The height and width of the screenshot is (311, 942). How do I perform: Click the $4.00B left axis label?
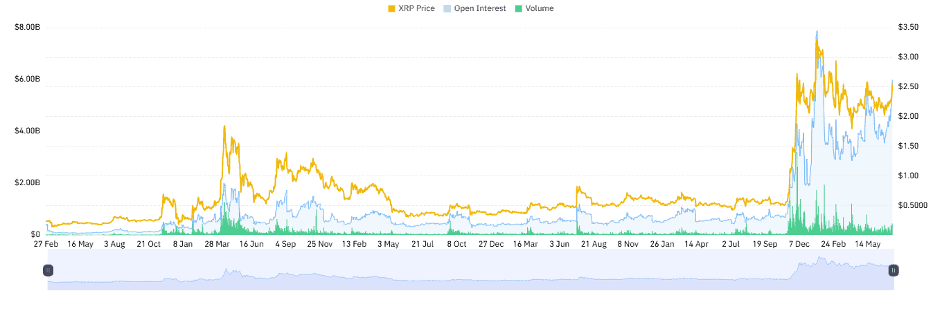(x=28, y=131)
